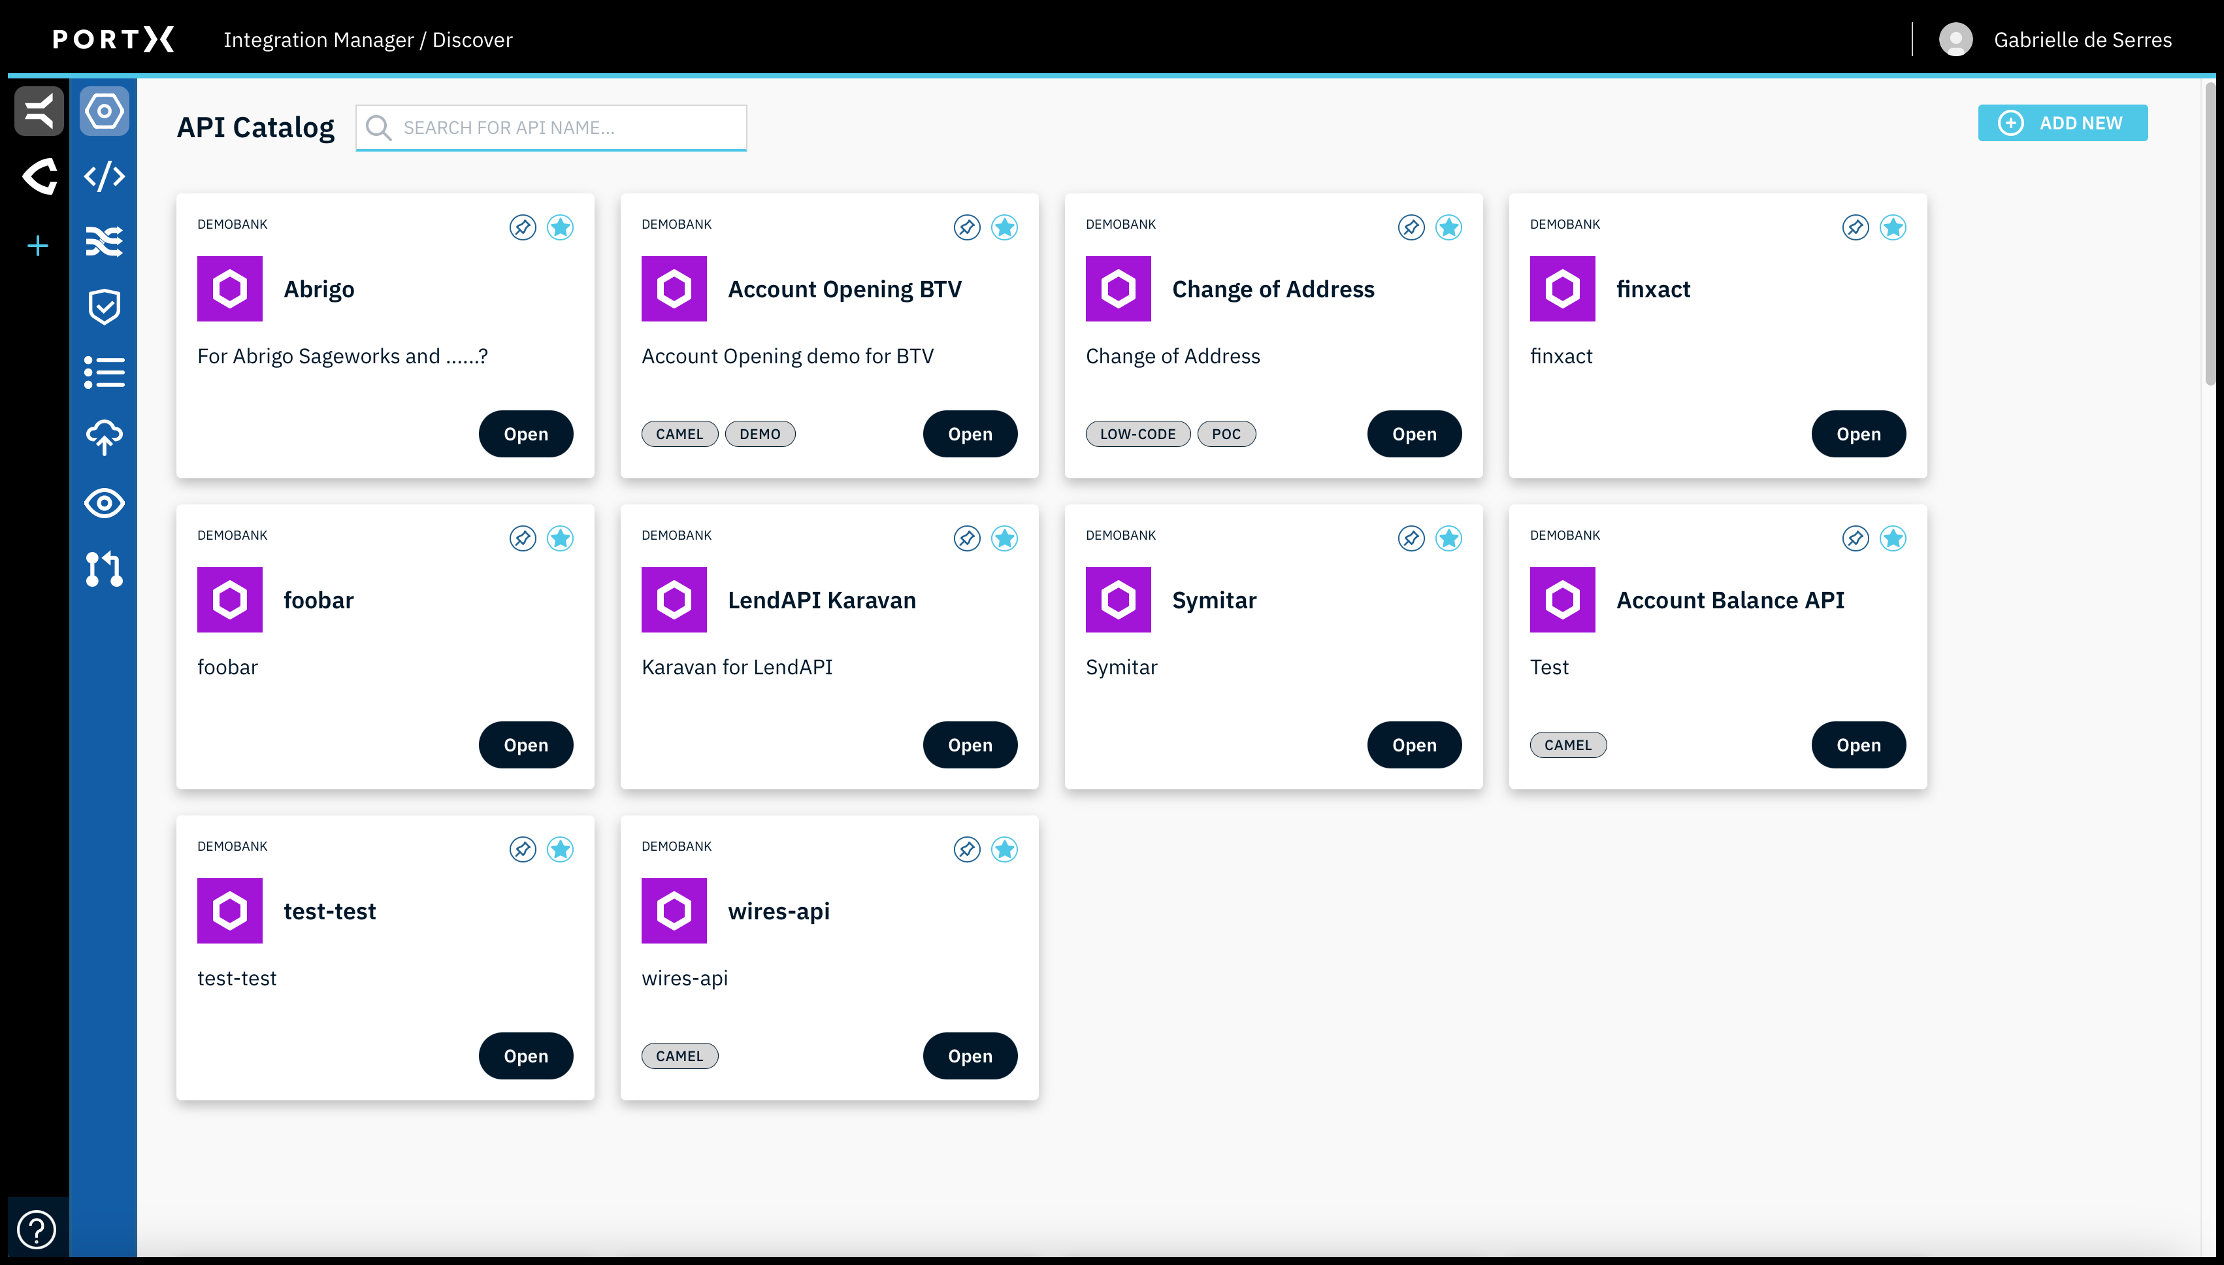The width and height of the screenshot is (2224, 1265).
Task: Click the pin icon on Abrigo card
Action: tap(522, 227)
